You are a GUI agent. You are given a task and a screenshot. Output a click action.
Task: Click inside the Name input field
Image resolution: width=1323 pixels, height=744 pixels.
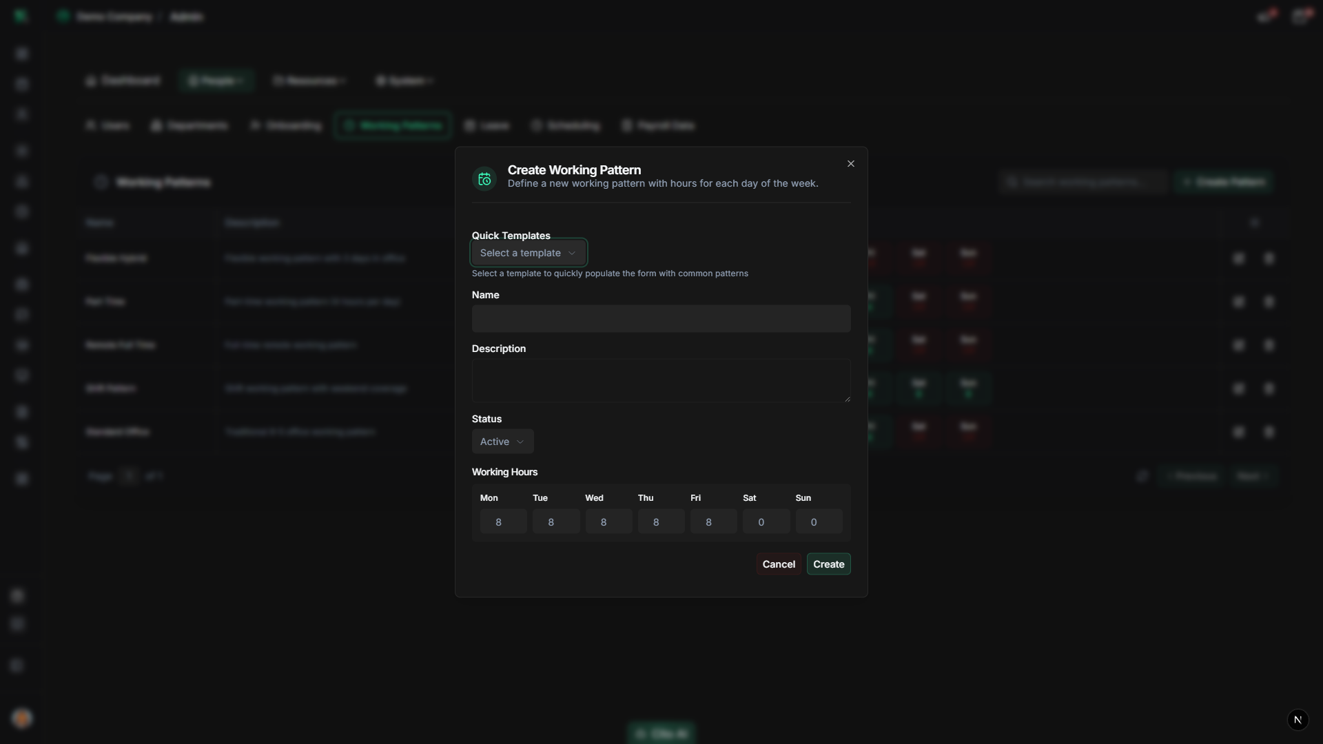pyautogui.click(x=661, y=318)
